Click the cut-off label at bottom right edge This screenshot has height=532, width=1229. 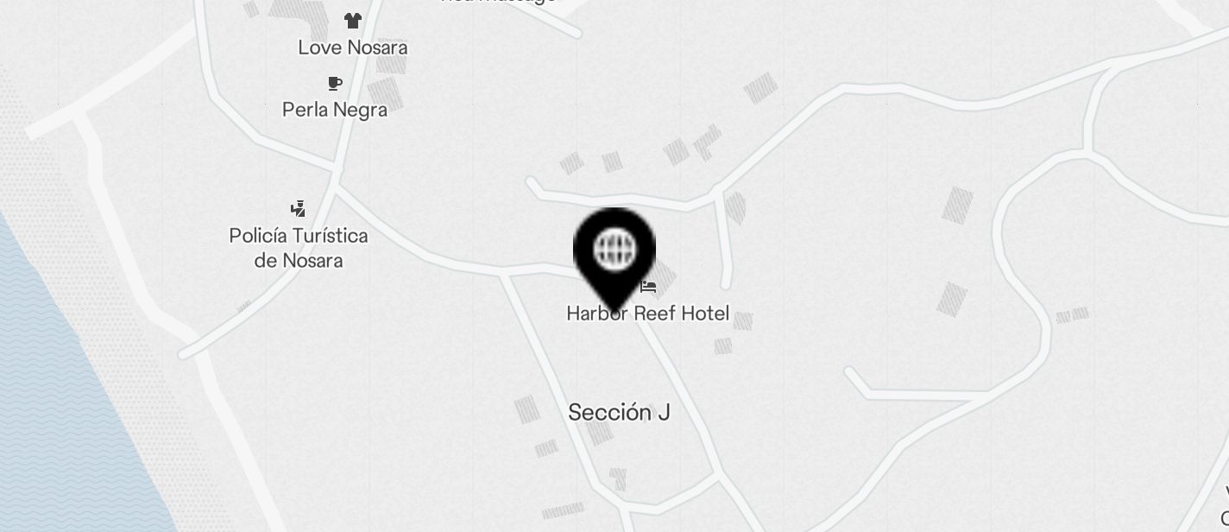click(1226, 506)
